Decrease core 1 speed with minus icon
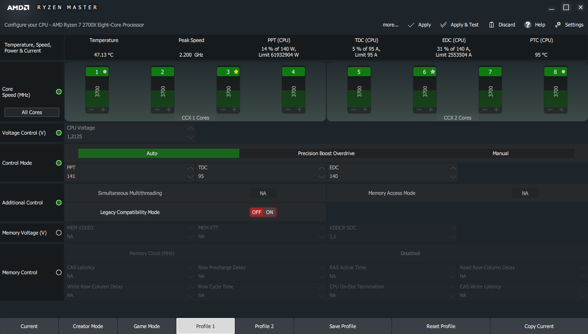588x334 pixels. coord(92,110)
